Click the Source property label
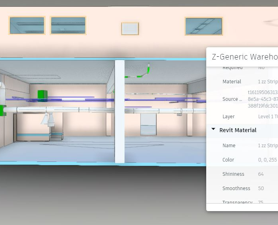278x225 pixels. (232, 99)
